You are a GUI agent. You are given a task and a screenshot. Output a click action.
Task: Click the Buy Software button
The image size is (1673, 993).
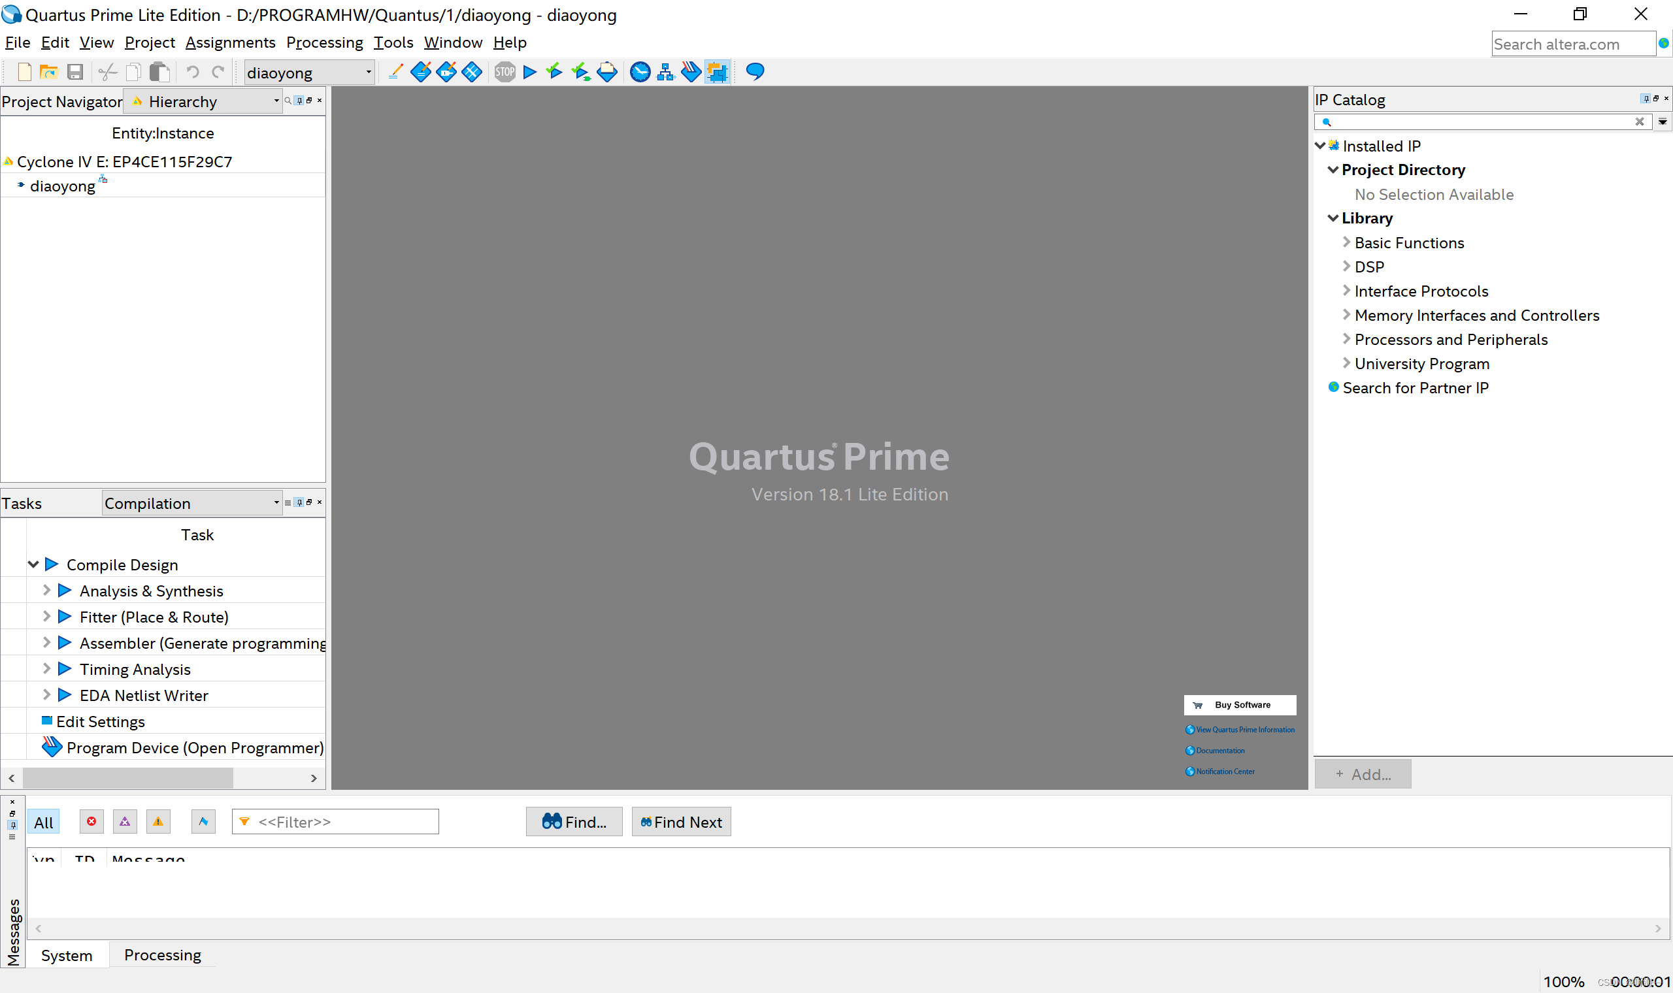tap(1239, 705)
